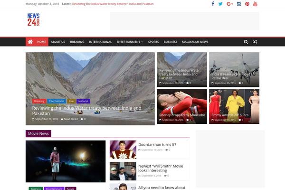Viewport: 285px width, 190px height.
Task: Open the INTERNATIONAL menu item
Action: click(x=100, y=42)
